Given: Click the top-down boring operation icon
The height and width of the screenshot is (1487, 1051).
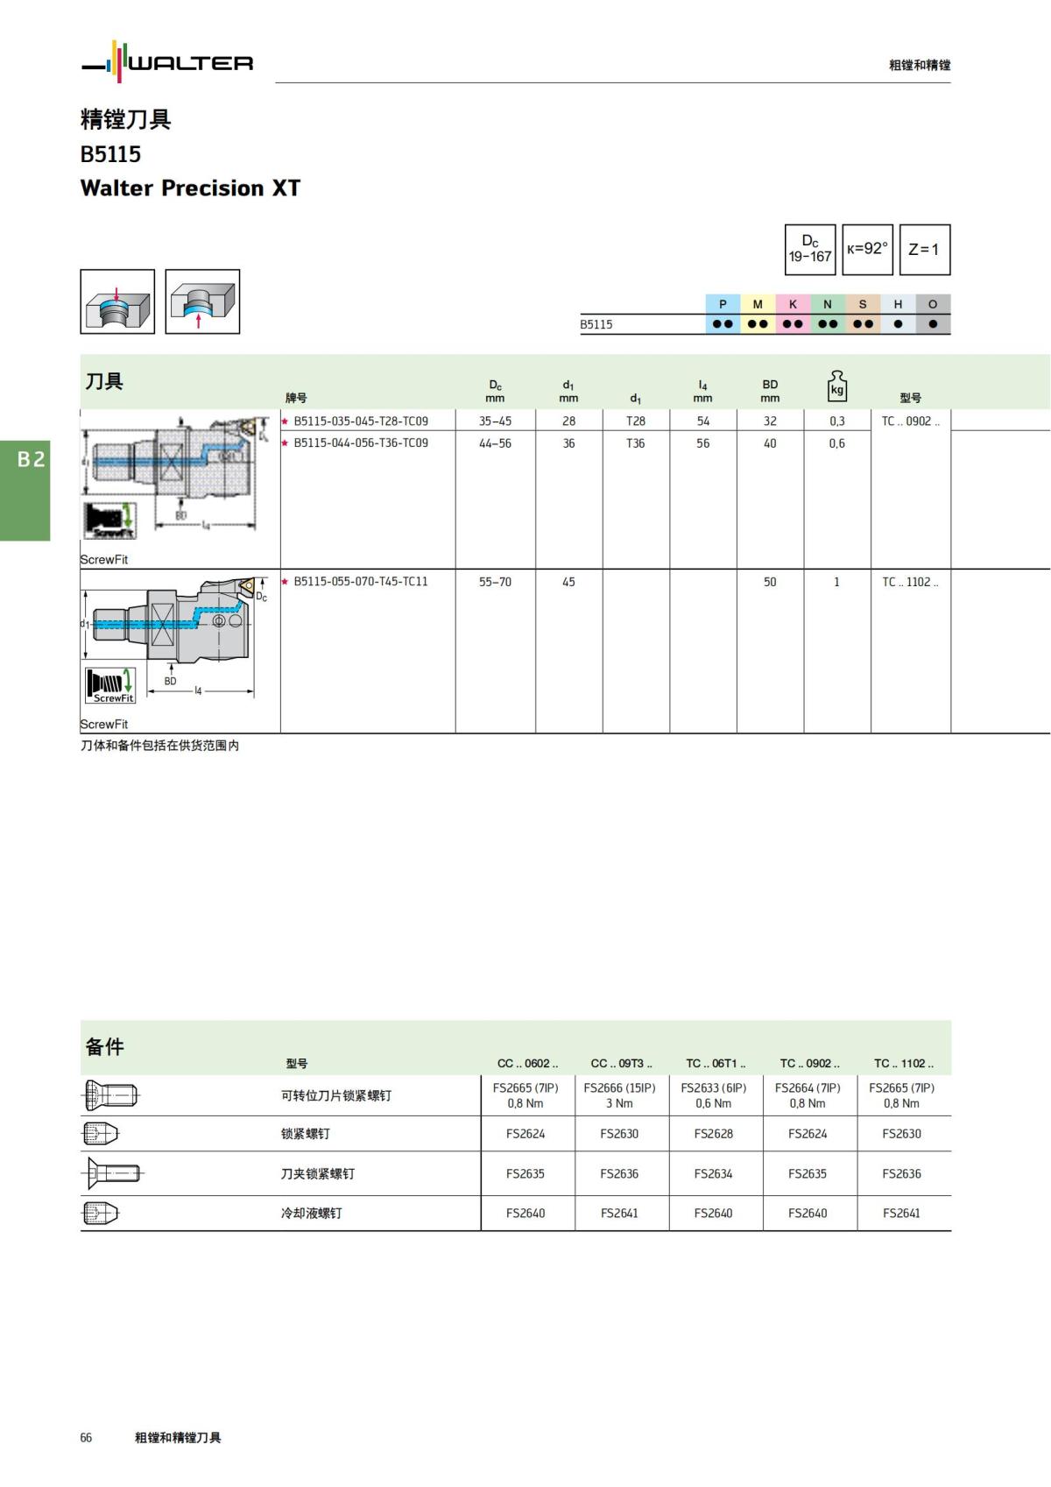Looking at the screenshot, I should click(117, 301).
